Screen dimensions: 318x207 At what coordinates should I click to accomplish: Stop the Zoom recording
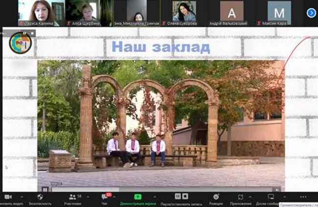tap(185, 196)
